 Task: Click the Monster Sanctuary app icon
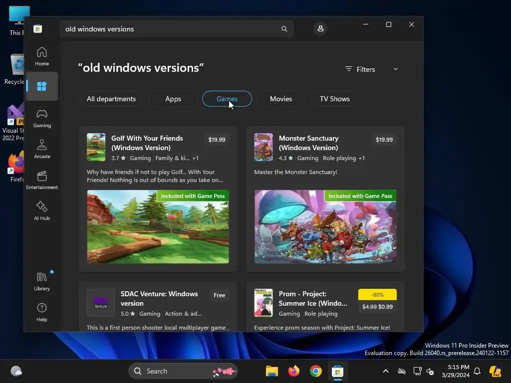(263, 147)
